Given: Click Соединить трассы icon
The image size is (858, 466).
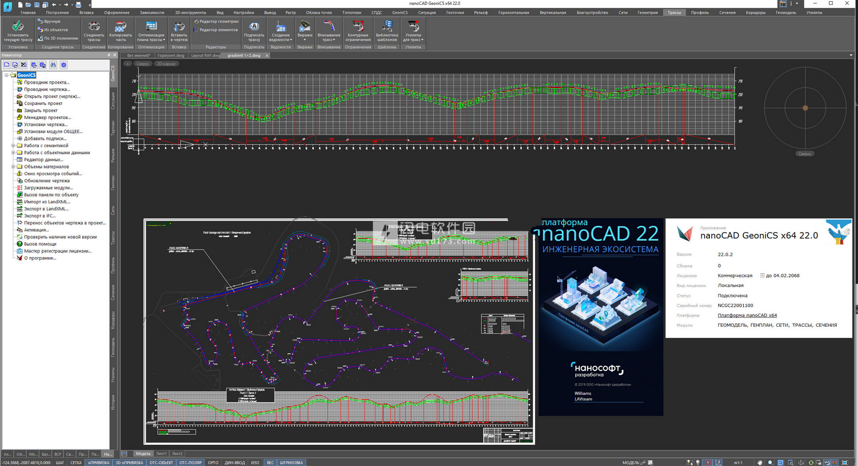Looking at the screenshot, I should coord(94,30).
